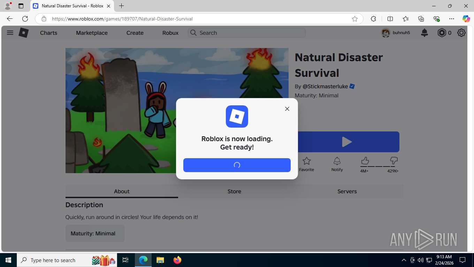Open browser Favorites list

pos(406,19)
